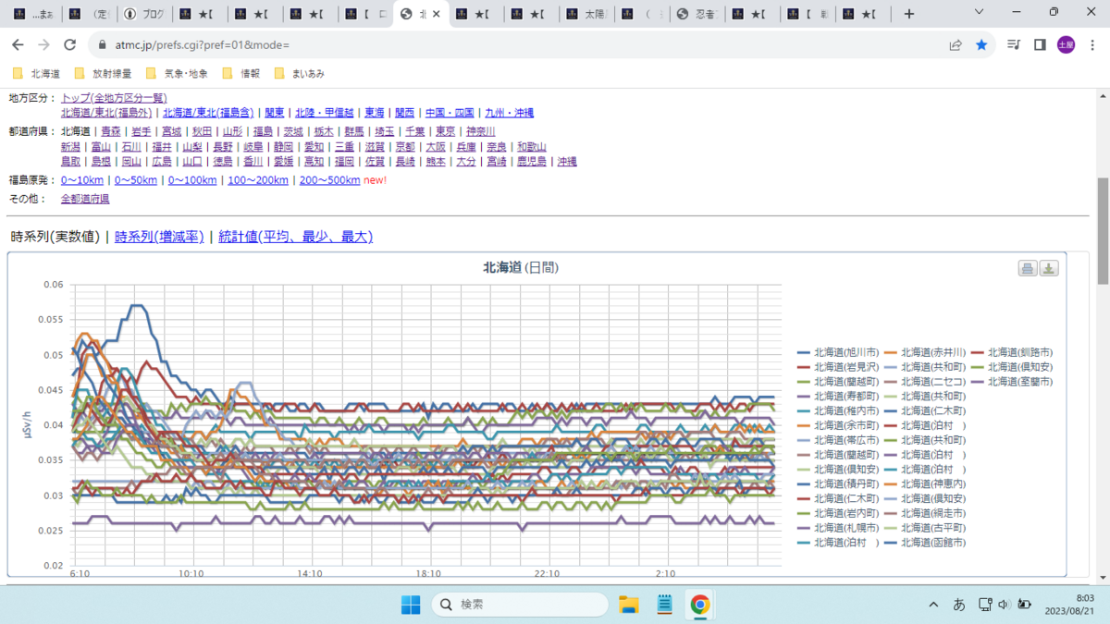Reload the page with the refresh icon
Image resolution: width=1110 pixels, height=624 pixels.
[x=69, y=44]
